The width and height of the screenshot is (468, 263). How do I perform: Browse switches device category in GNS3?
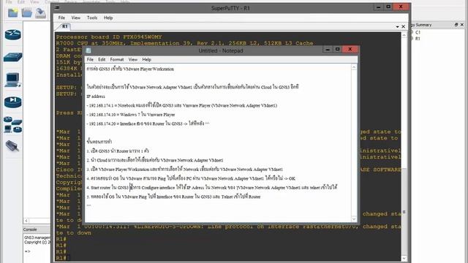13,57
